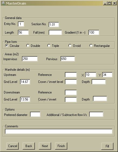Advance with the Next button
Screen dimensions: 118x152
[x=45, y=146]
